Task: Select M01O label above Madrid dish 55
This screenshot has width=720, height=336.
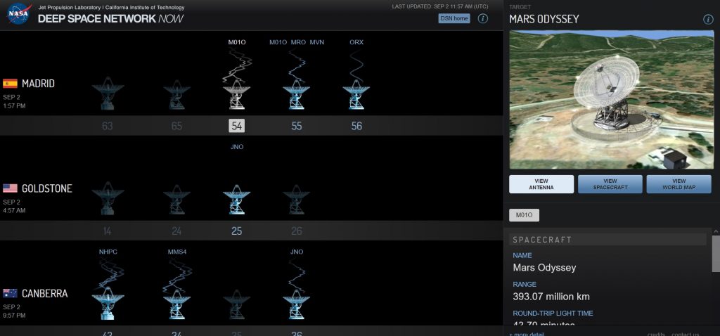Action: click(278, 42)
